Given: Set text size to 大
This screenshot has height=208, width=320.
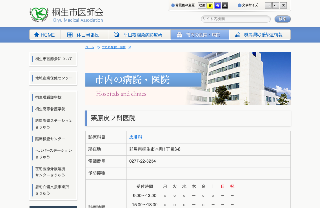Looking at the screenshot, I should click(x=283, y=6).
